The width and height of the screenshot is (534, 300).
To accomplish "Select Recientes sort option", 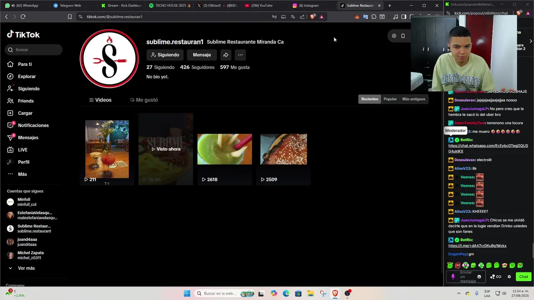I will pos(370,99).
